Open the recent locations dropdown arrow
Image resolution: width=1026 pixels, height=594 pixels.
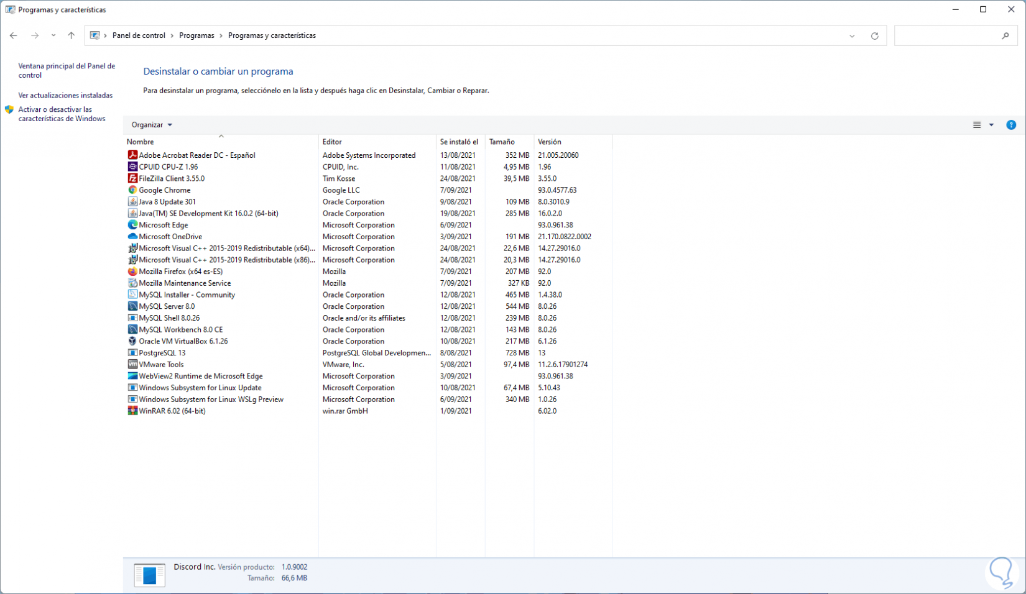(53, 35)
